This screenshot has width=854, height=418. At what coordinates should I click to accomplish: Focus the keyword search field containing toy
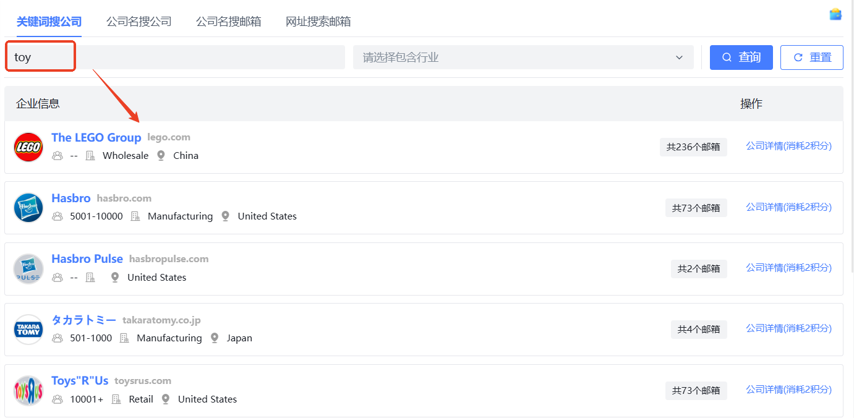[x=175, y=58]
